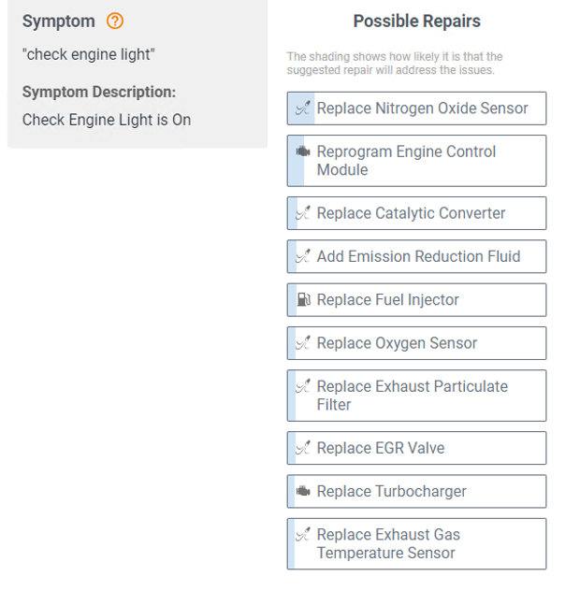This screenshot has width=565, height=591.
Task: Select Replace Nitrogen Oxide Sensor repair
Action: tap(416, 108)
